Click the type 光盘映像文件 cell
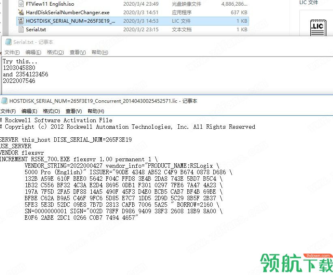The height and width of the screenshot is (275, 333). coord(186,4)
